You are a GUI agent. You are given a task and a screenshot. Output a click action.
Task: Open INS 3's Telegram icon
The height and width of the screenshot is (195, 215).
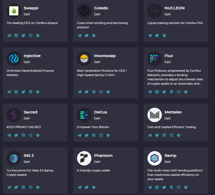pyautogui.click(x=9, y=187)
